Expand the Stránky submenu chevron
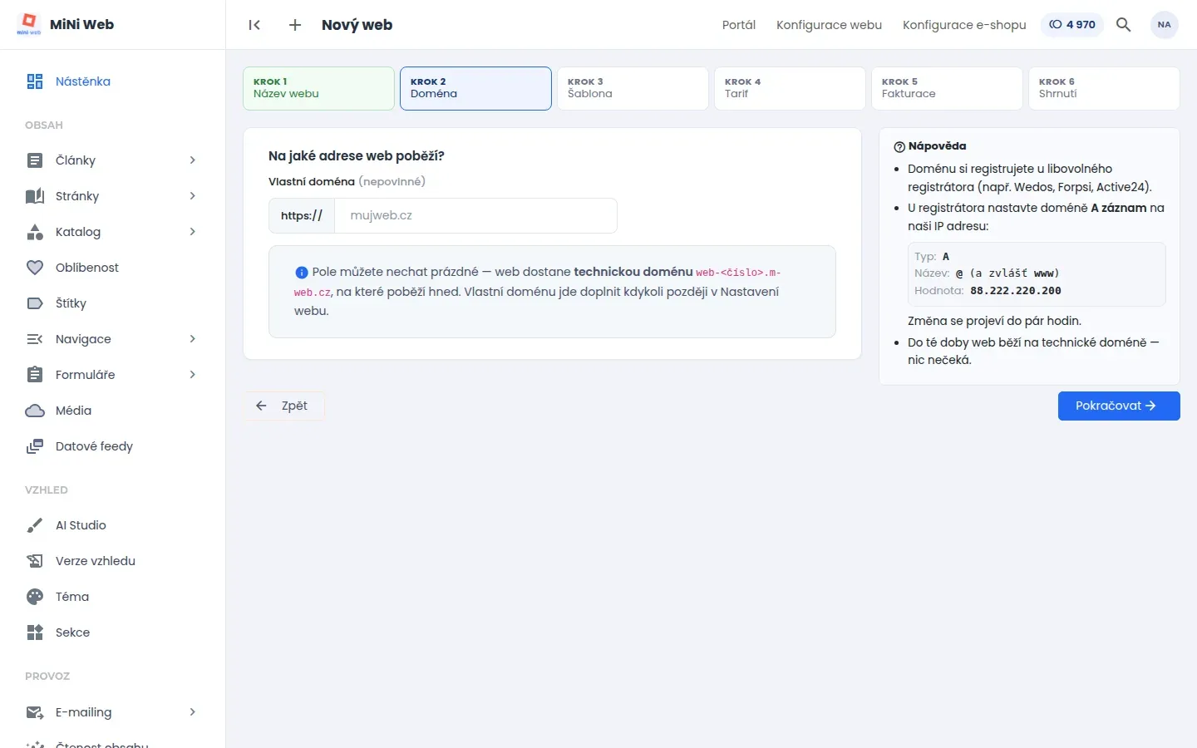Image resolution: width=1197 pixels, height=748 pixels. tap(192, 196)
